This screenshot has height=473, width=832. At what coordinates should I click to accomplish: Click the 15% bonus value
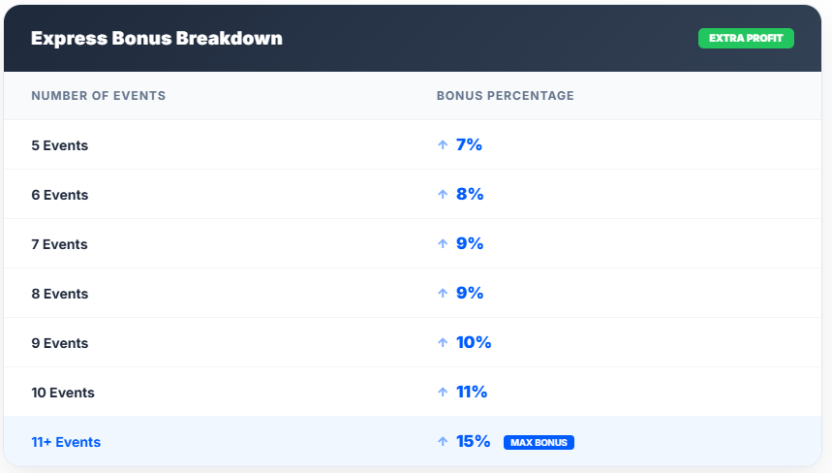point(474,441)
